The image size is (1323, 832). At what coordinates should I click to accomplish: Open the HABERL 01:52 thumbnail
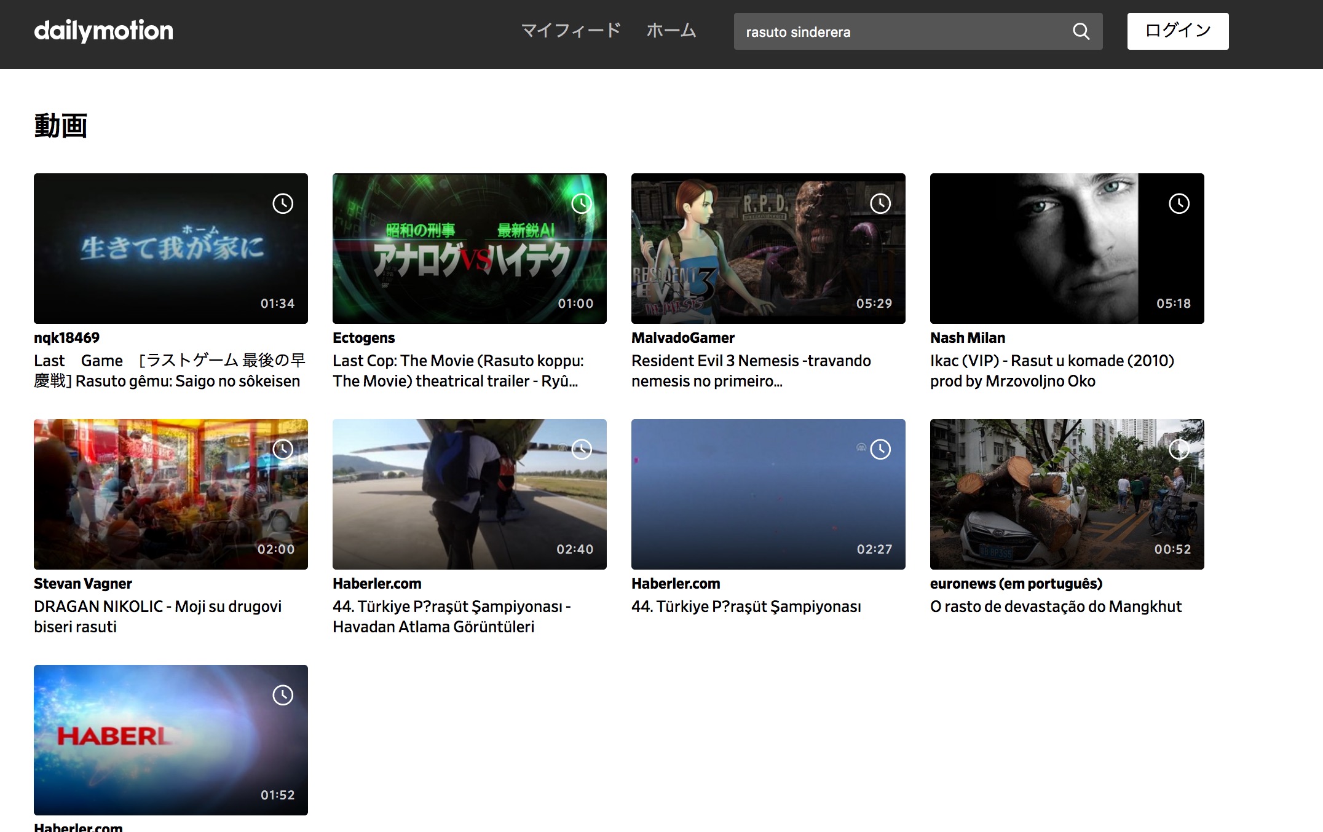[171, 740]
